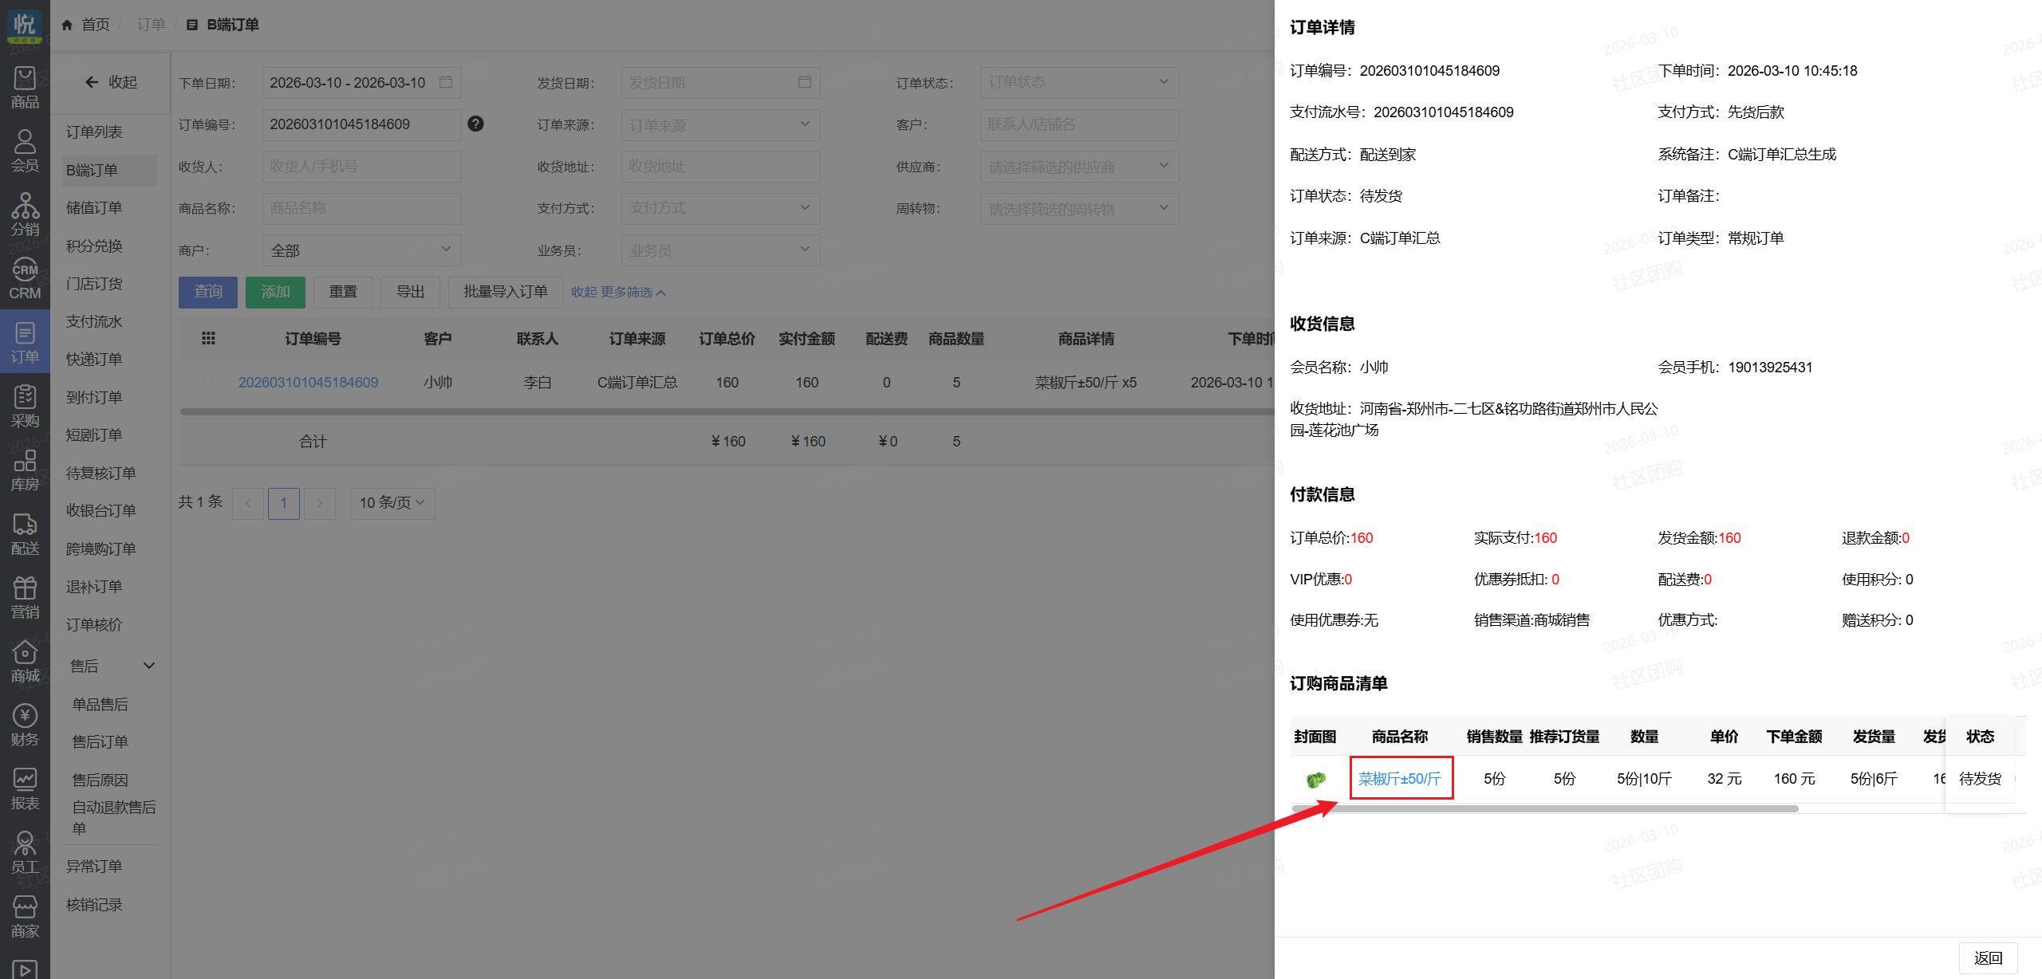
Task: Collapse the 售后 submenu
Action: 148,666
